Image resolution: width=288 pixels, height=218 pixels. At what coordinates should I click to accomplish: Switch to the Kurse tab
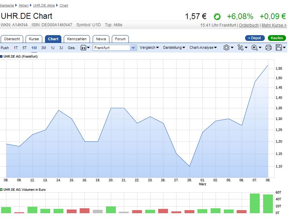point(34,39)
